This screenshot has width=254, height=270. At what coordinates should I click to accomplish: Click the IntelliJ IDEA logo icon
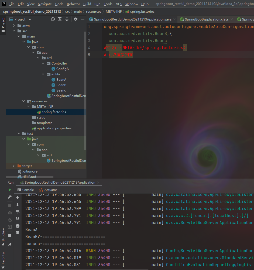[x=4, y=4]
